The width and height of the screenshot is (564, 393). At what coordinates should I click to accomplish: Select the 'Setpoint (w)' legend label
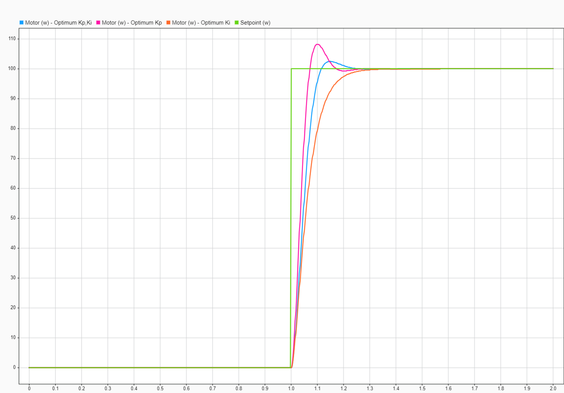[255, 23]
